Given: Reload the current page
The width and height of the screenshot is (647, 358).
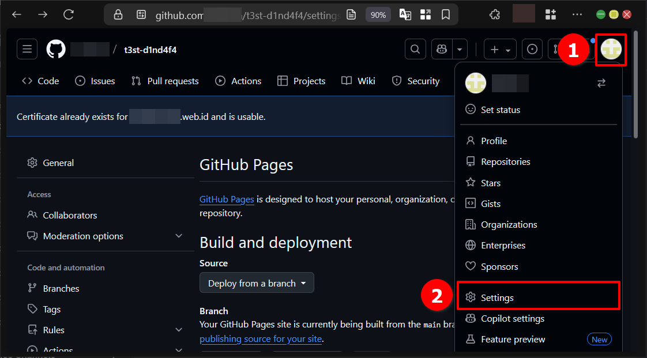Looking at the screenshot, I should (x=68, y=14).
